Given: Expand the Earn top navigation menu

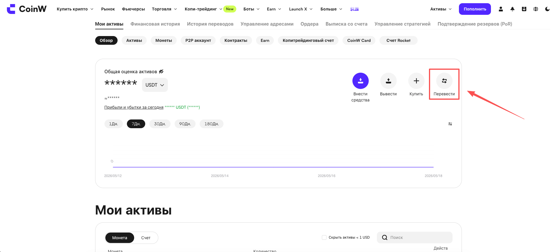Looking at the screenshot, I should click(x=274, y=9).
